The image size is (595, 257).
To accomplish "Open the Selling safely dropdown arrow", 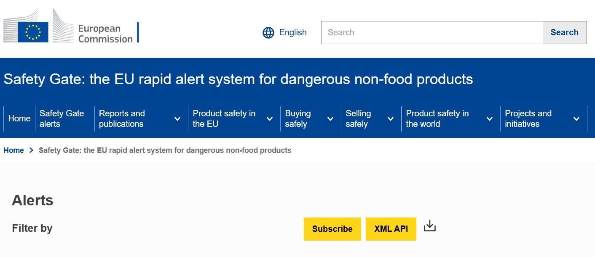I will [x=391, y=119].
